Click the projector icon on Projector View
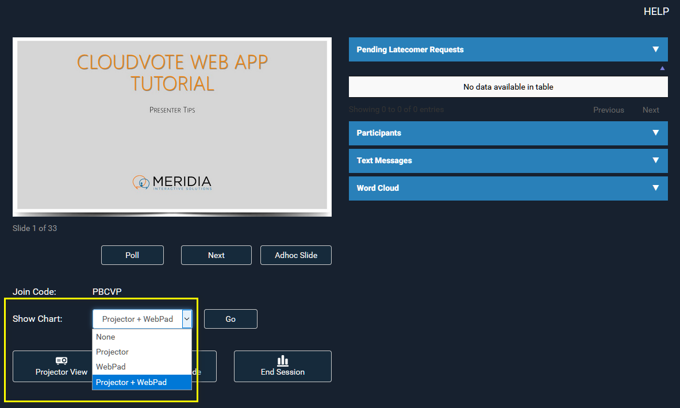Image resolution: width=680 pixels, height=408 pixels. (62, 360)
